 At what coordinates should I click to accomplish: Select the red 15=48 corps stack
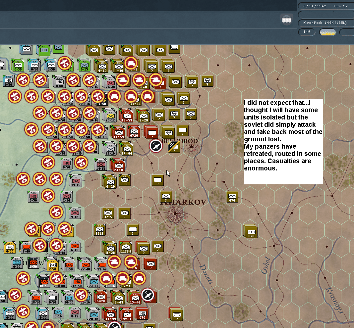135,298
